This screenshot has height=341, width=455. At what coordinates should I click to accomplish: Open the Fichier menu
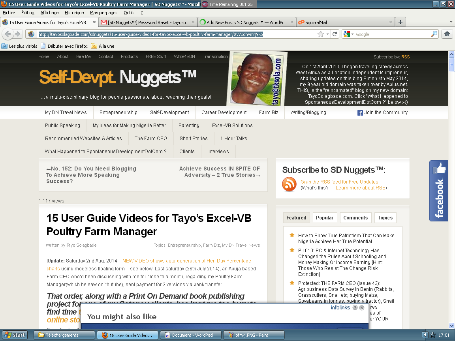(9, 13)
